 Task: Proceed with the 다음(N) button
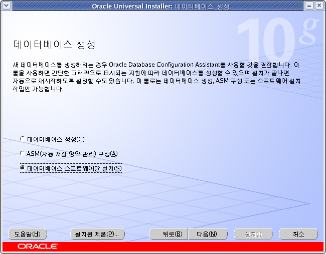208,234
